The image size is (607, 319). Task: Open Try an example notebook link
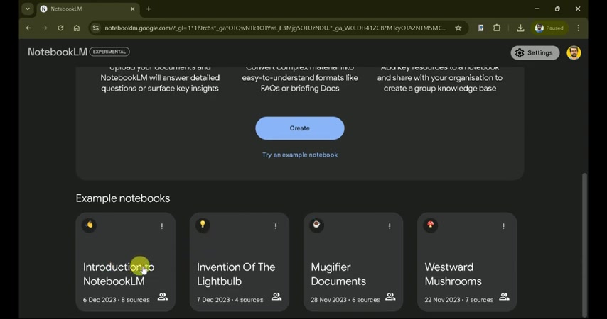[x=300, y=155]
